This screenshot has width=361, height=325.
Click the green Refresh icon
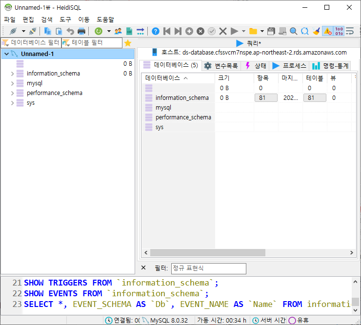click(x=99, y=31)
